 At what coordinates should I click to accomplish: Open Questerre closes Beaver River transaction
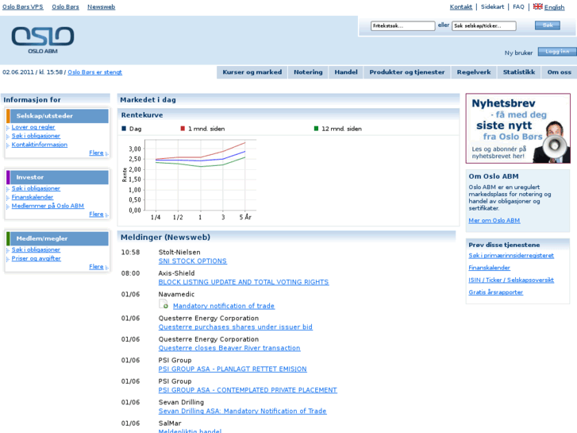(x=229, y=348)
